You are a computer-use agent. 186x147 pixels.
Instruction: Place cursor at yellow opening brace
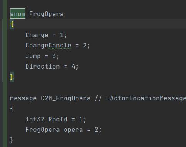pos(12,24)
